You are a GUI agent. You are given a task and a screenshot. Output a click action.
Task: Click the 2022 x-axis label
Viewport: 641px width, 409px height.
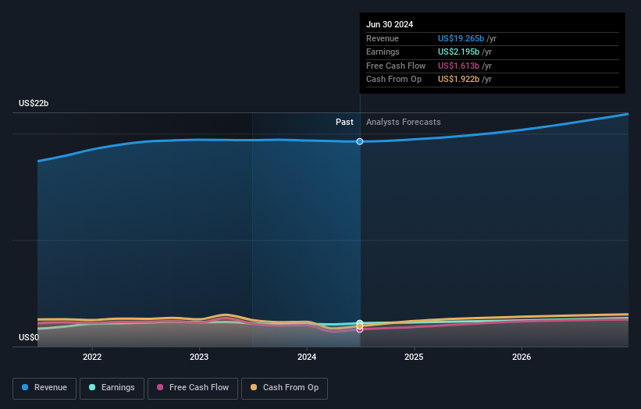(92, 357)
